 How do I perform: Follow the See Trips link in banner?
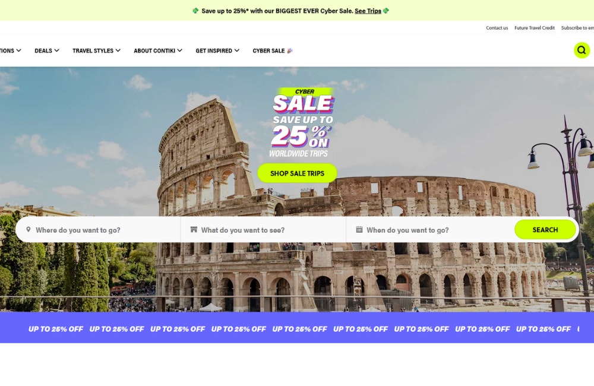(x=368, y=11)
